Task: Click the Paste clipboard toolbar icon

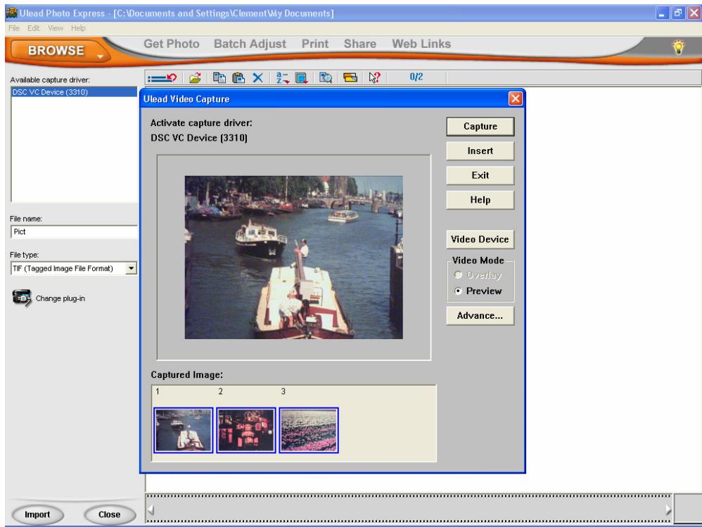Action: click(x=238, y=78)
